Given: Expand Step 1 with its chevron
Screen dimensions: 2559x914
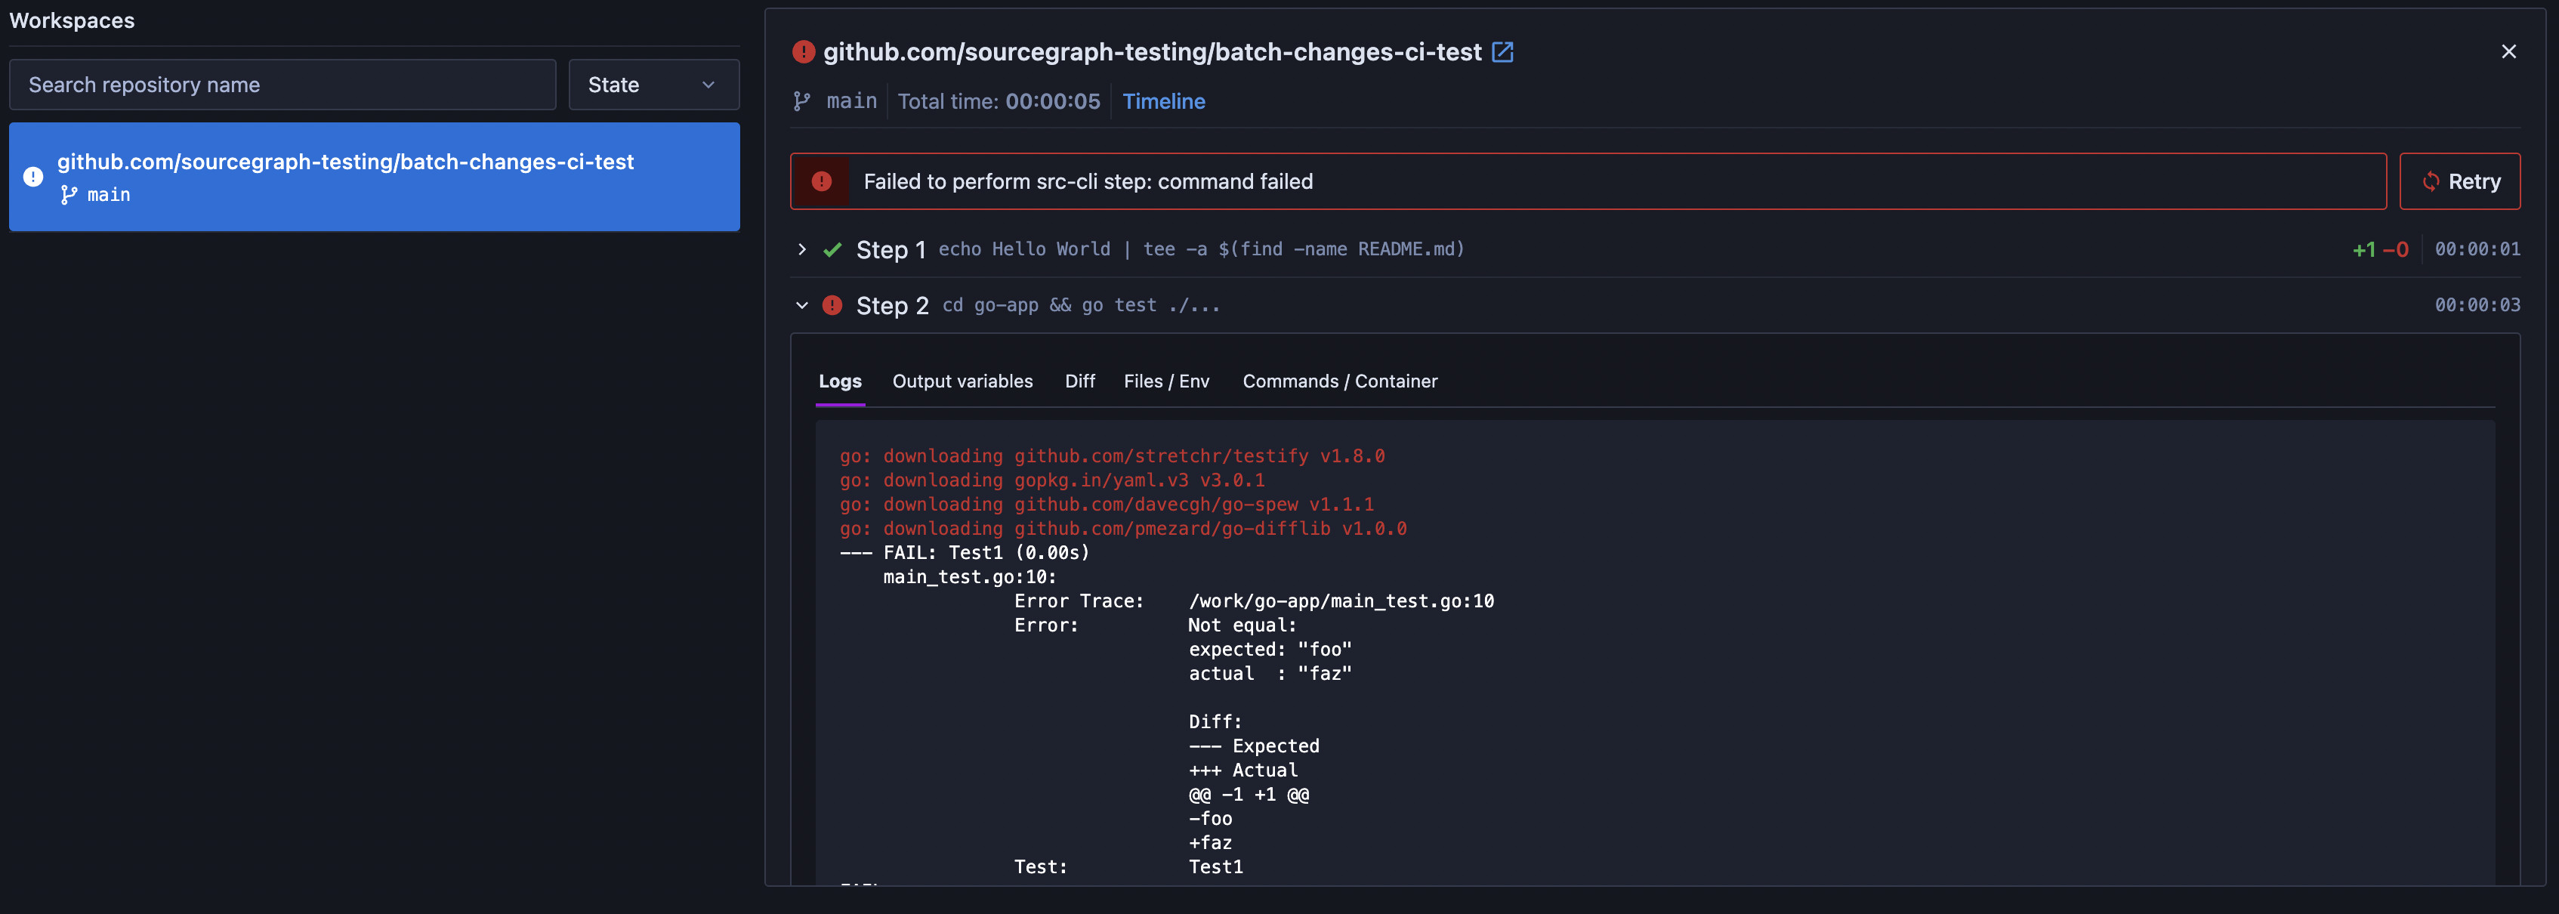Looking at the screenshot, I should 801,249.
